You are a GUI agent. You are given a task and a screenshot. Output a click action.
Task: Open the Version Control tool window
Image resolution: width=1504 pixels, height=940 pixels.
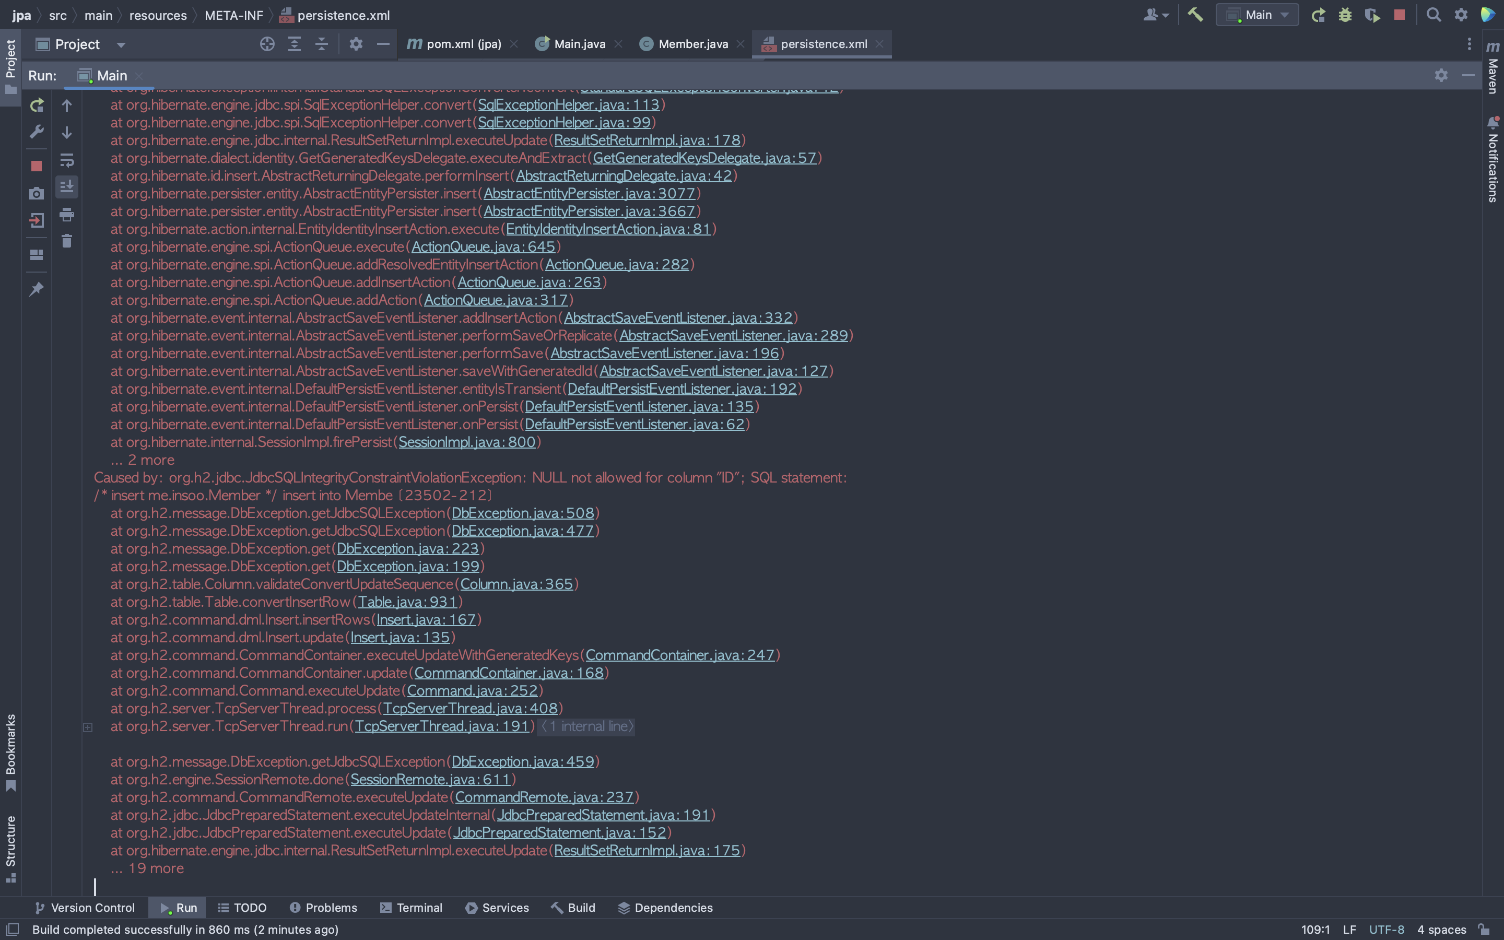pos(85,908)
